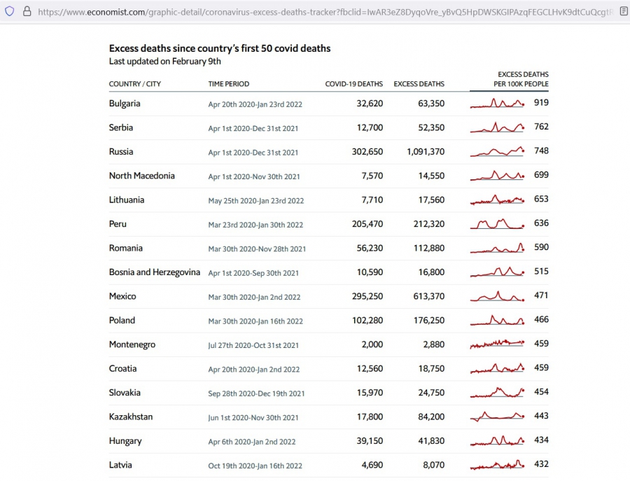This screenshot has height=481, width=630.
Task: Toggle reader view icon in address bar
Action: [x=624, y=12]
